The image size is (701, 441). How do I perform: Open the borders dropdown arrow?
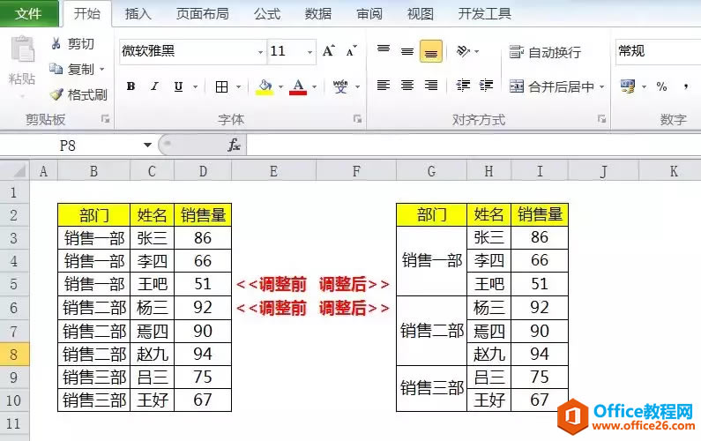coord(239,86)
